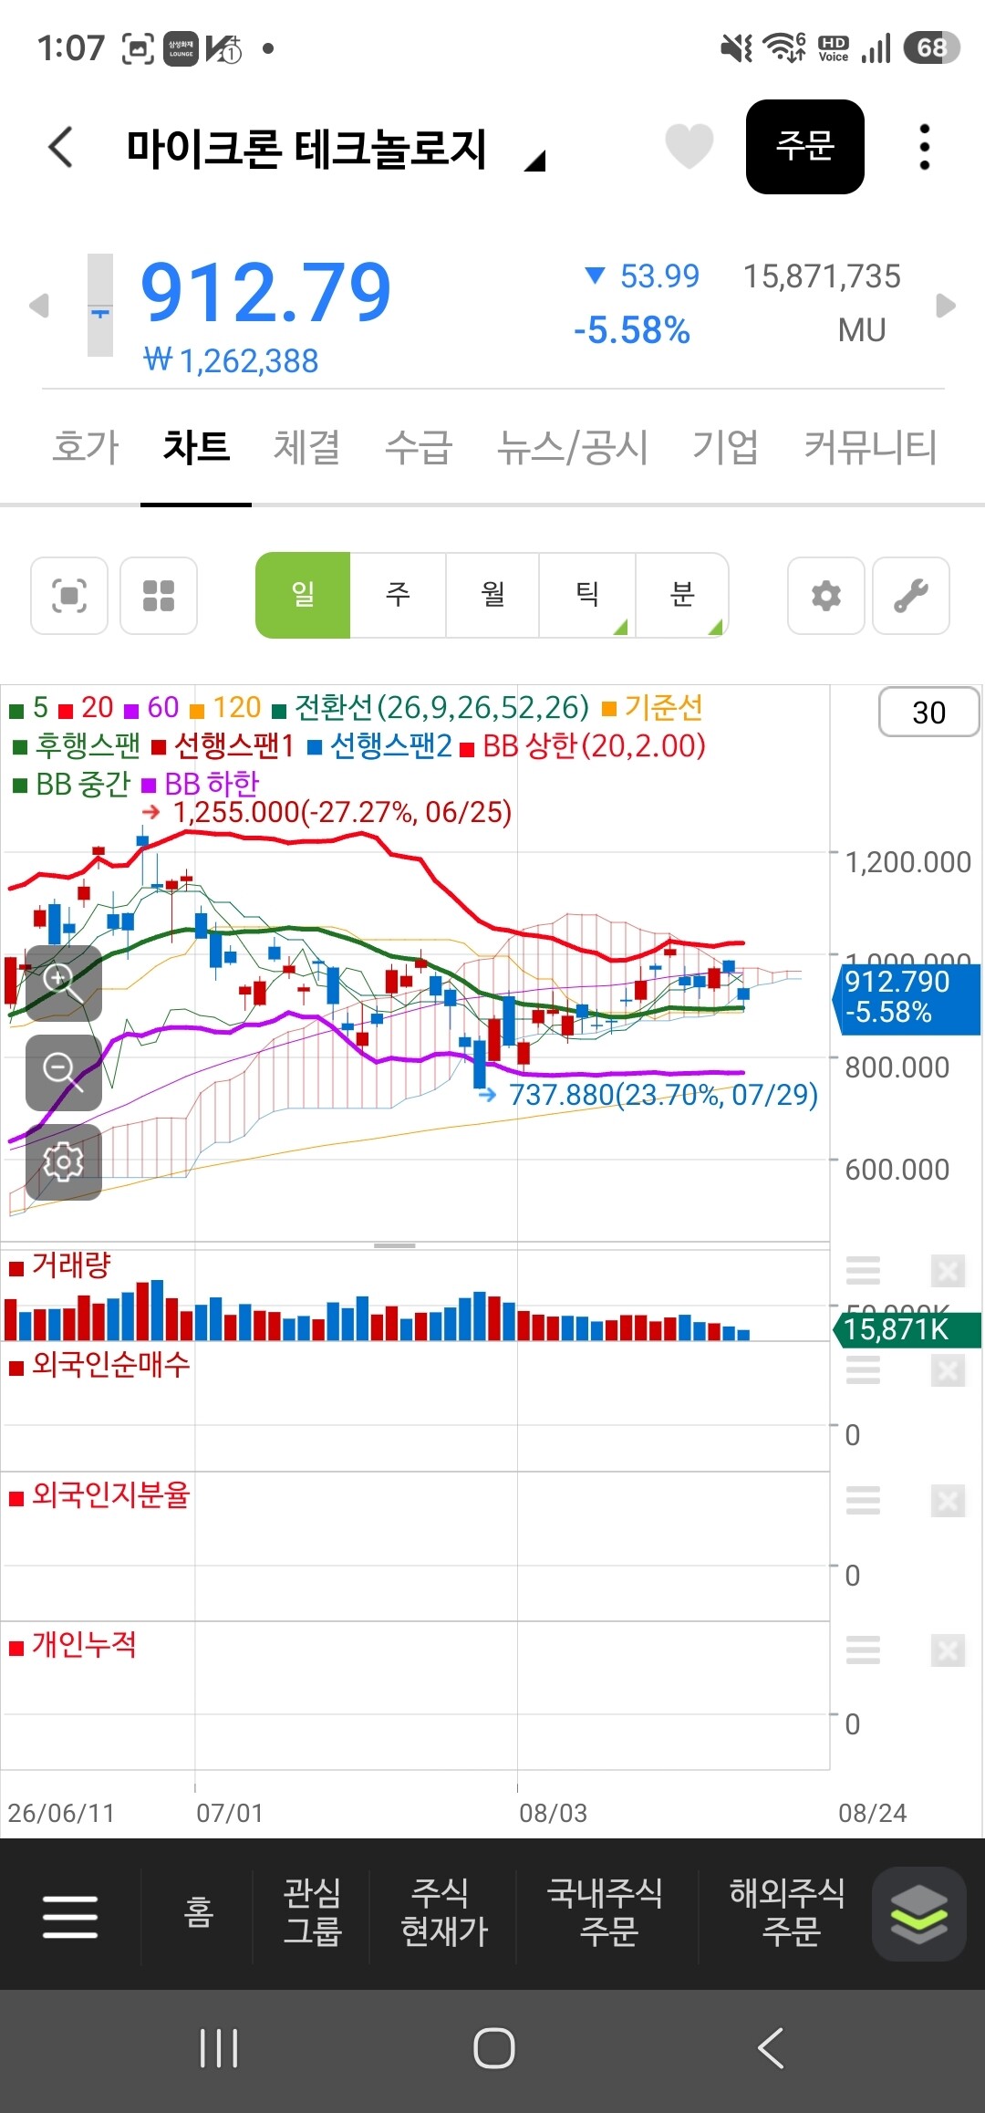985x2113 pixels.
Task: Reorder the 개인누적 panel handle
Action: pyautogui.click(x=863, y=1650)
